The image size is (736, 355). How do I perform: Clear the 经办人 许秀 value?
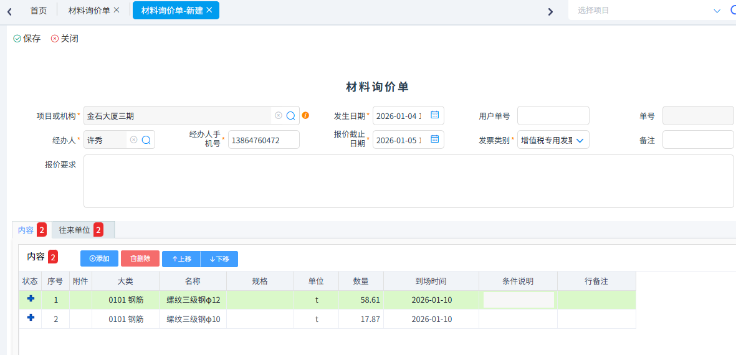click(133, 140)
